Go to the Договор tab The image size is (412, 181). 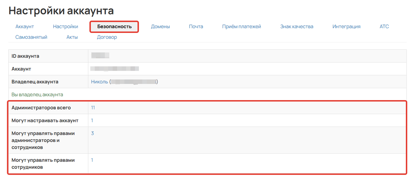pyautogui.click(x=107, y=37)
